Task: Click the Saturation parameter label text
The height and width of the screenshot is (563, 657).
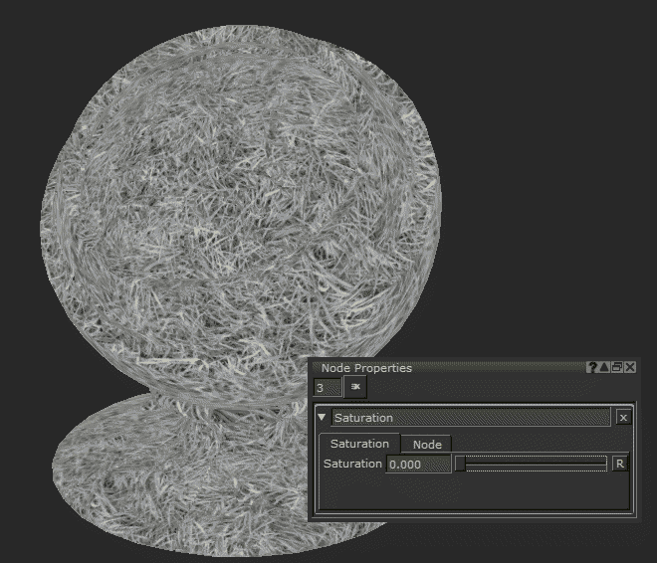Action: click(x=352, y=464)
